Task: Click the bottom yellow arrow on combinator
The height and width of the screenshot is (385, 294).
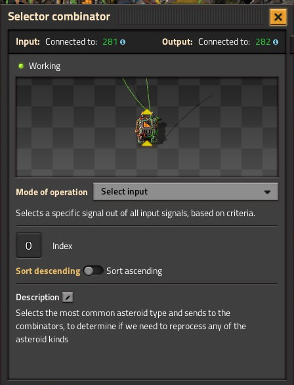Action: (146, 143)
